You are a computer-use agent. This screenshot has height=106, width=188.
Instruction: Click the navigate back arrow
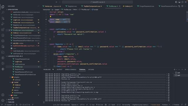[56, 2]
